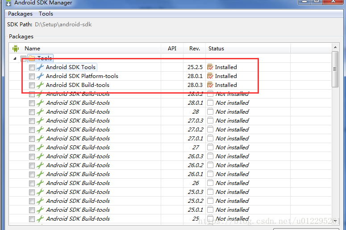The image size is (346, 230).
Task: Click Installed status icon for SDK Tools
Action: point(210,67)
